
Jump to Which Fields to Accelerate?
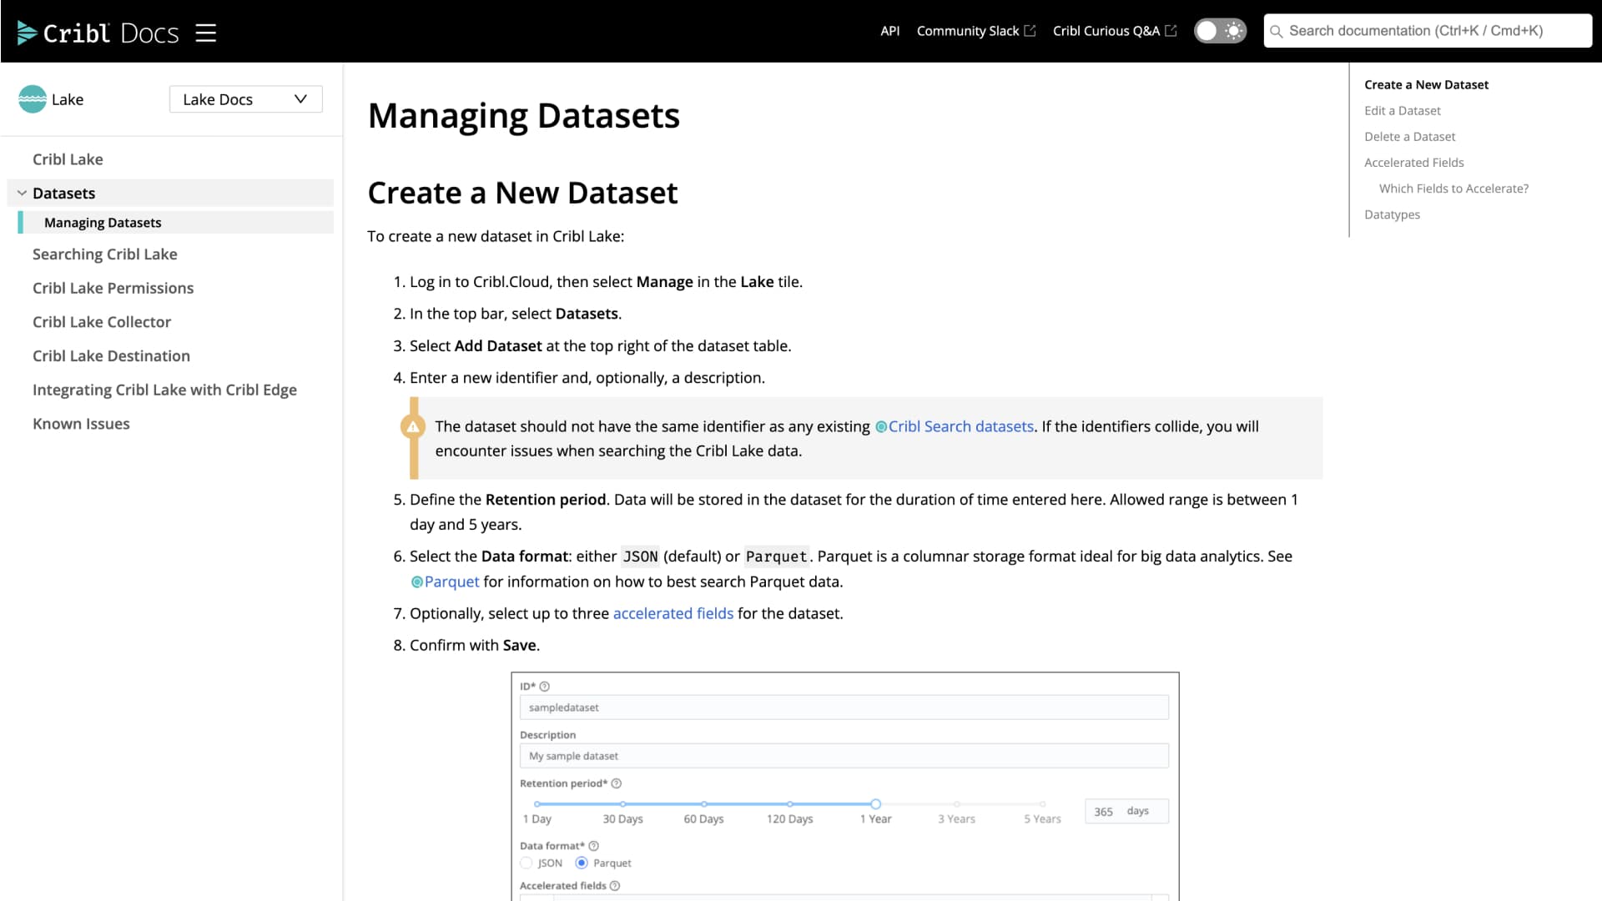(x=1453, y=189)
